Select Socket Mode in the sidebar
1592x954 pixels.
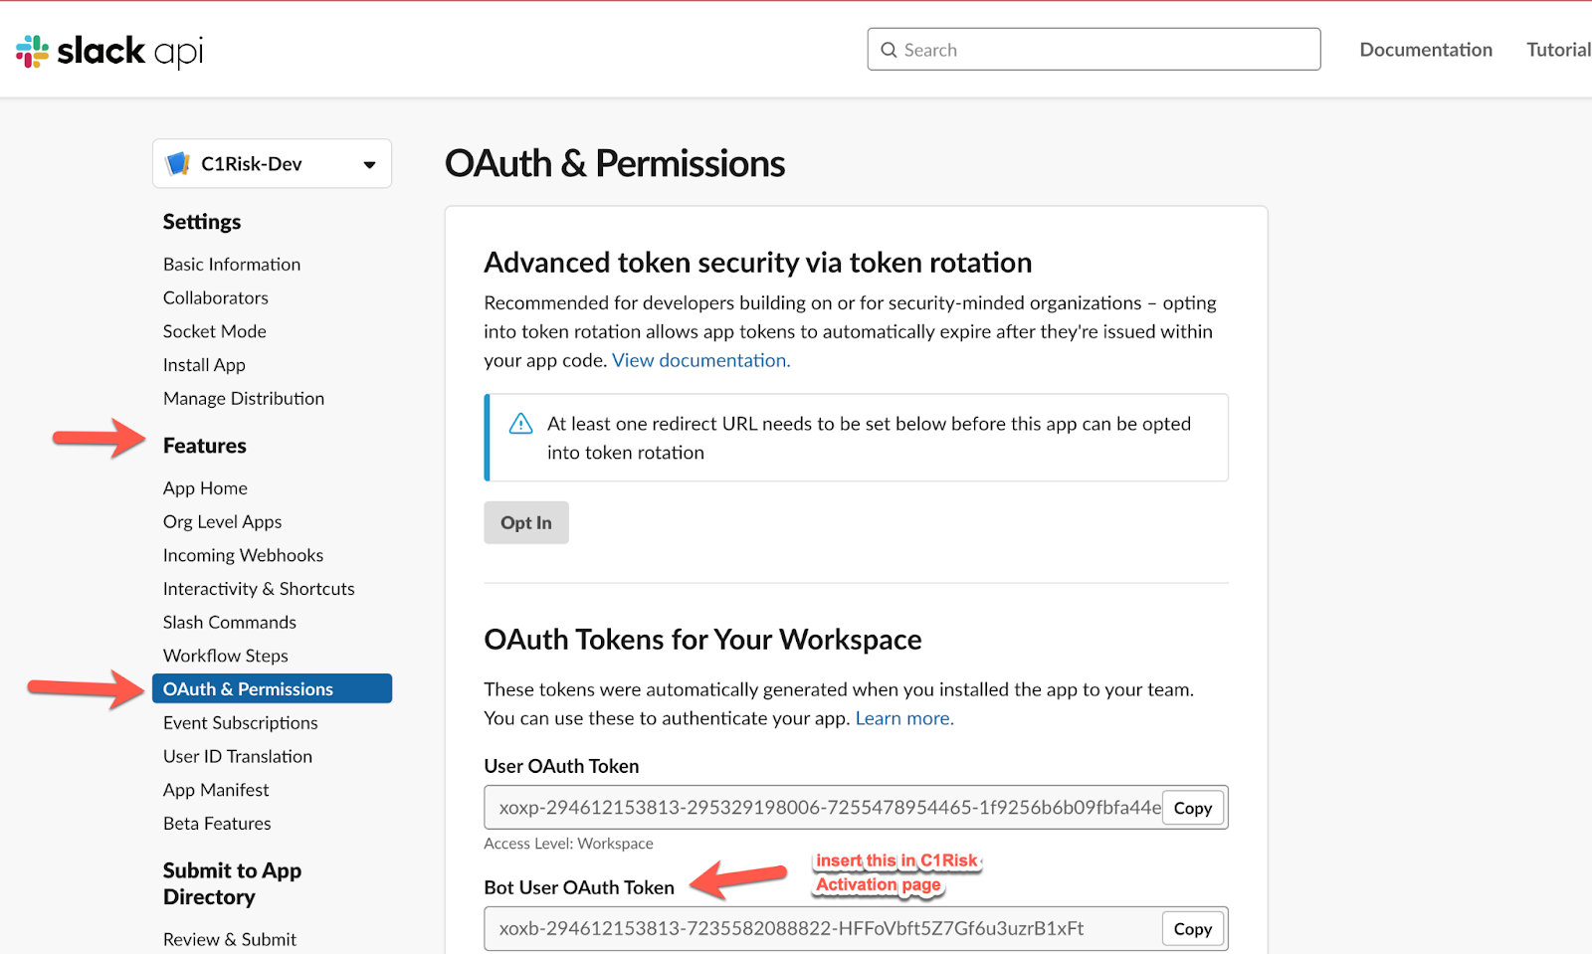(215, 331)
